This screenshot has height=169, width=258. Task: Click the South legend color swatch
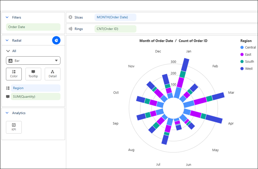point(242,61)
